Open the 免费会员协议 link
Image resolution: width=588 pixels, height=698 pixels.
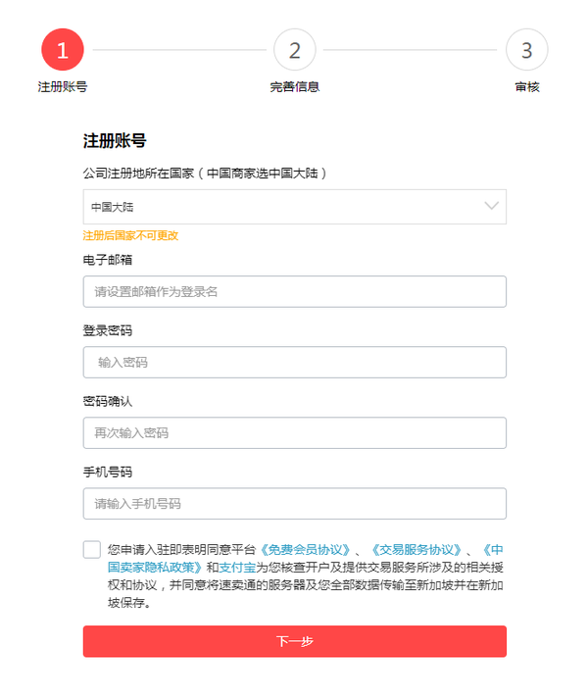305,550
